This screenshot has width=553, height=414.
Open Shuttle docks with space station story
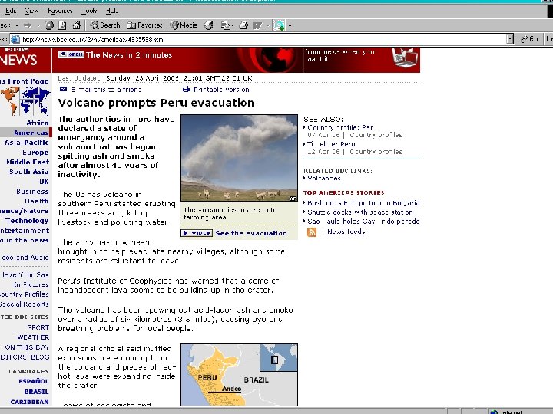click(x=359, y=212)
